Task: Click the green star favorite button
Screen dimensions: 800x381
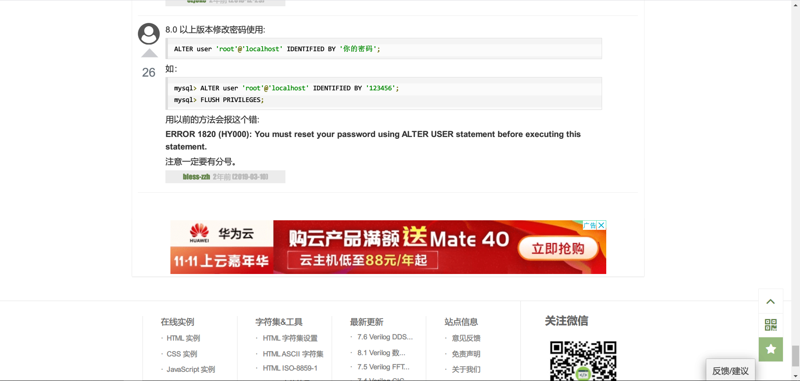Action: click(770, 349)
